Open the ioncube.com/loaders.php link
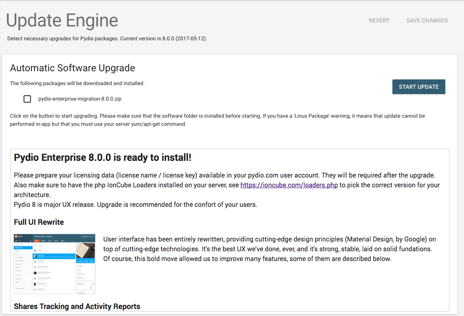Screen dimensions: 464x316 coord(289,185)
